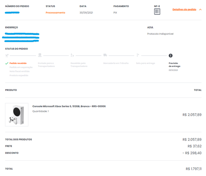
Task: Open the NF-E invoice document icon
Action: [157, 12]
